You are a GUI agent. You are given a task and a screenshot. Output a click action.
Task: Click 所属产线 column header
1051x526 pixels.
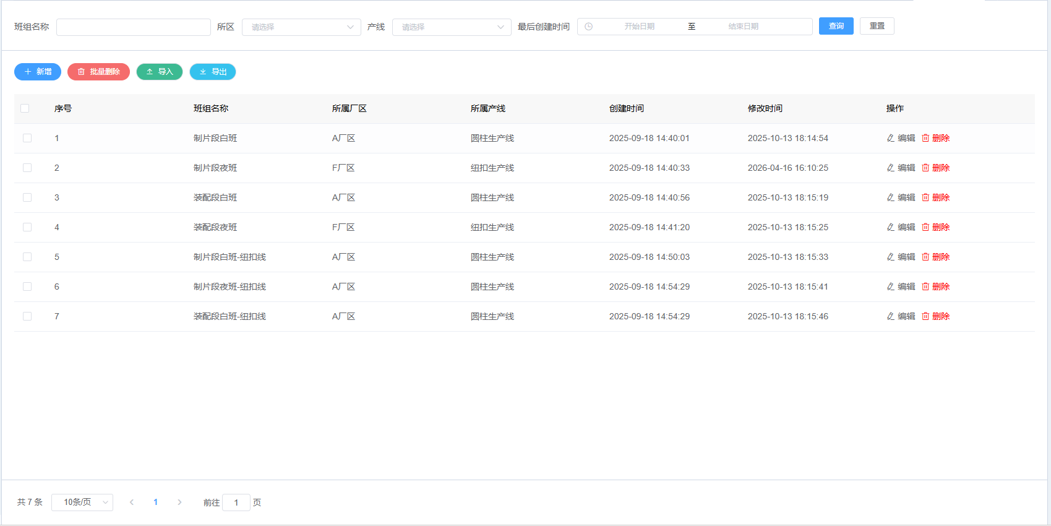tap(488, 108)
